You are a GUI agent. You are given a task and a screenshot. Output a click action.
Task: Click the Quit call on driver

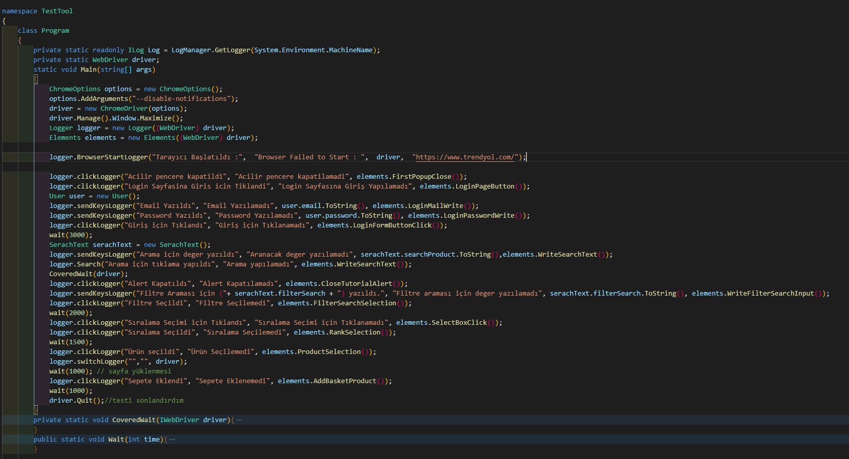click(x=85, y=401)
